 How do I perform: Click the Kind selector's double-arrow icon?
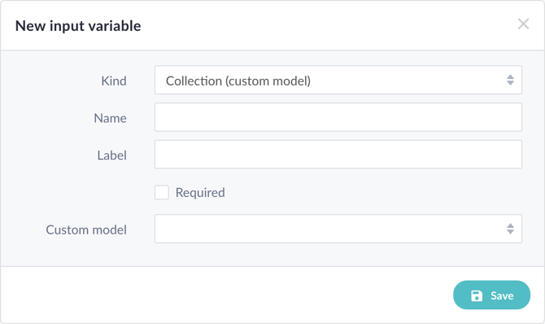510,80
